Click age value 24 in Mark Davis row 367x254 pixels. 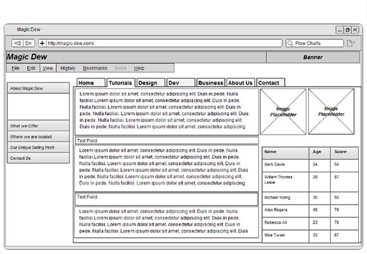point(320,166)
